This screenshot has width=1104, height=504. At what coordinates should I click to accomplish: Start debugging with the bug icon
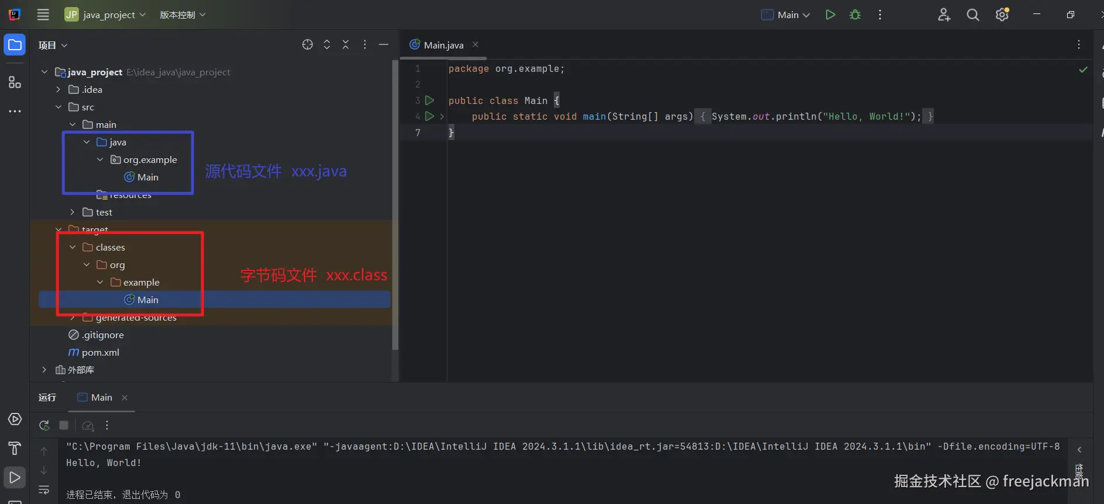(x=855, y=15)
